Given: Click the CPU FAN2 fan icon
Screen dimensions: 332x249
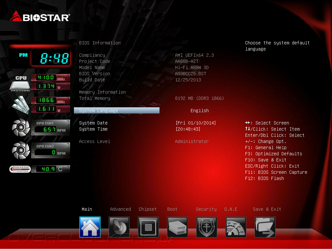Looking at the screenshot, I should pos(21,150).
